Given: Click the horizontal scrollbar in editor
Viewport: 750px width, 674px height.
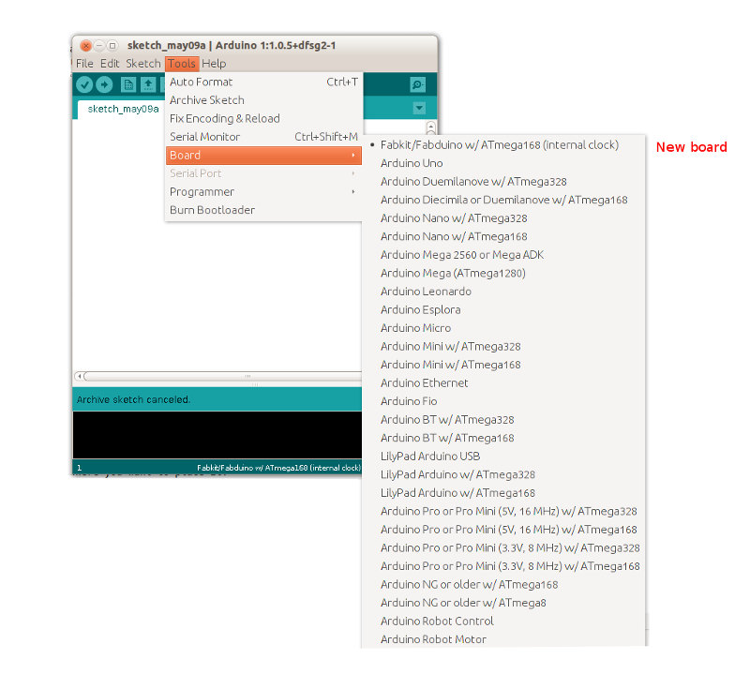Looking at the screenshot, I should tap(223, 376).
